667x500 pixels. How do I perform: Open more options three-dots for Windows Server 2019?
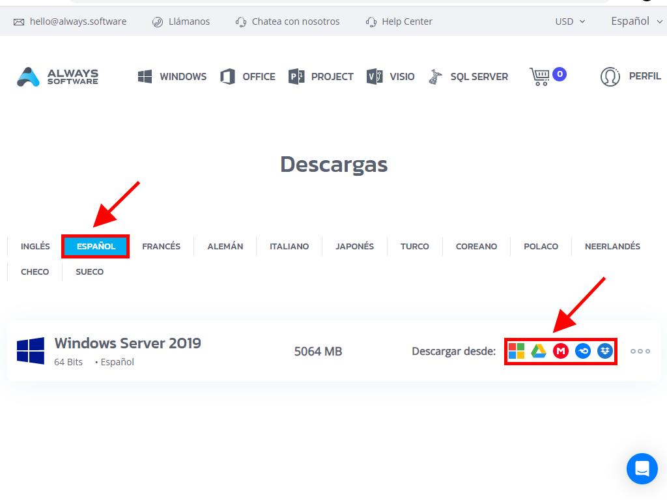[640, 351]
